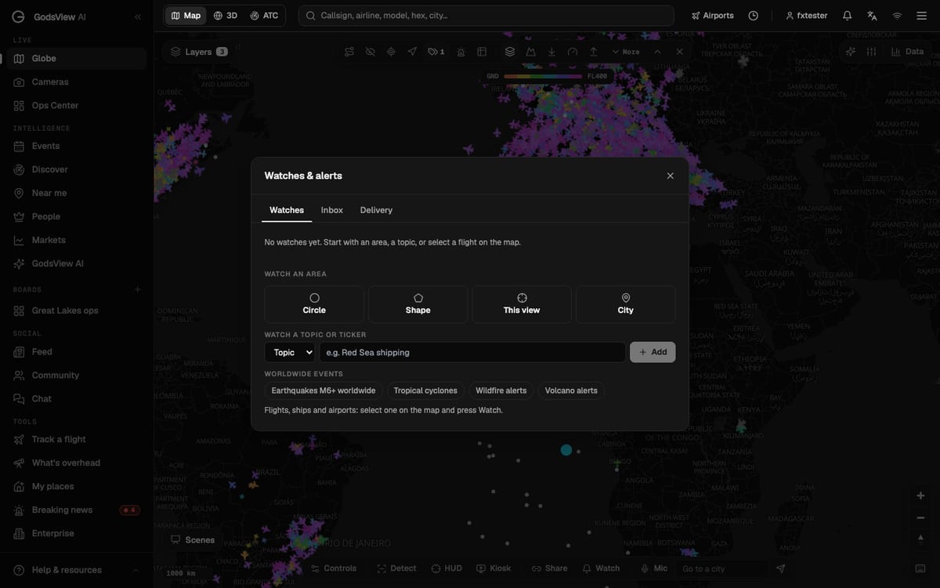Image resolution: width=940 pixels, height=588 pixels.
Task: Click the clock history icon
Action: click(x=753, y=16)
